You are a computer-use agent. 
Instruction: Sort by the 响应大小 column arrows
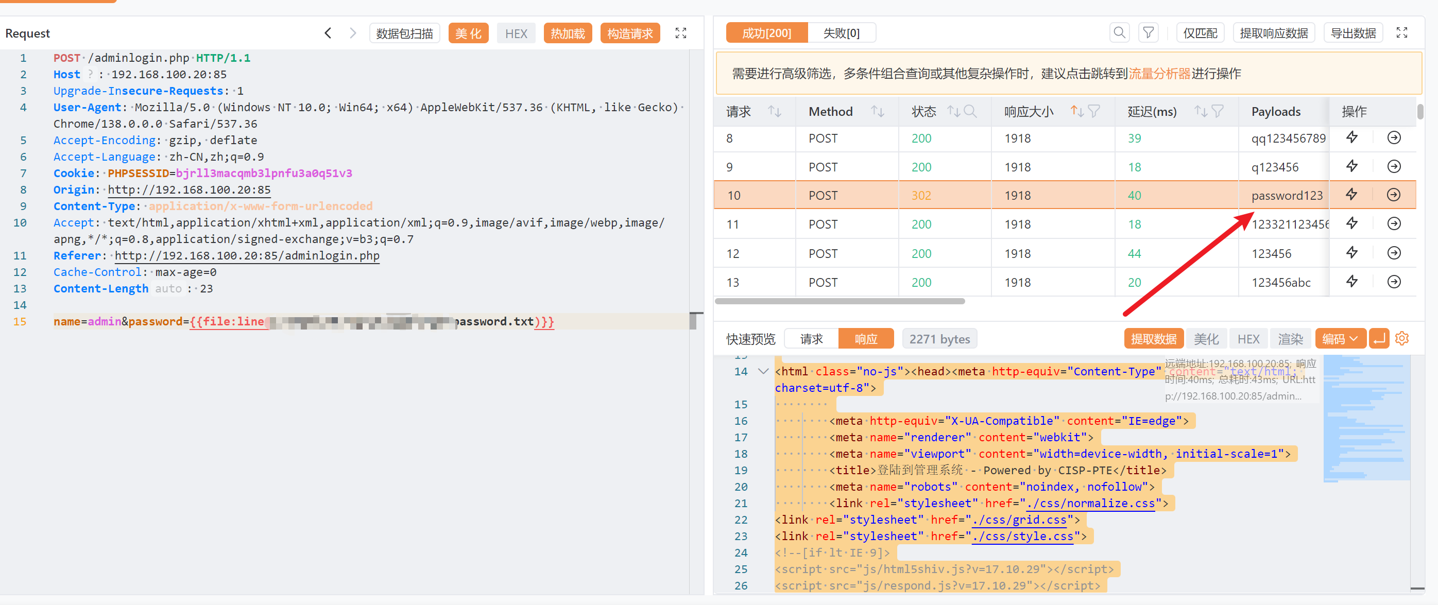click(1076, 112)
